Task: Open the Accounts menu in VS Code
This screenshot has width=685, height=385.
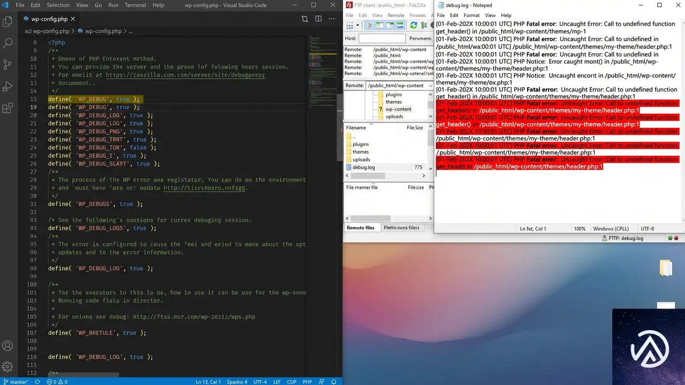Action: point(7,346)
